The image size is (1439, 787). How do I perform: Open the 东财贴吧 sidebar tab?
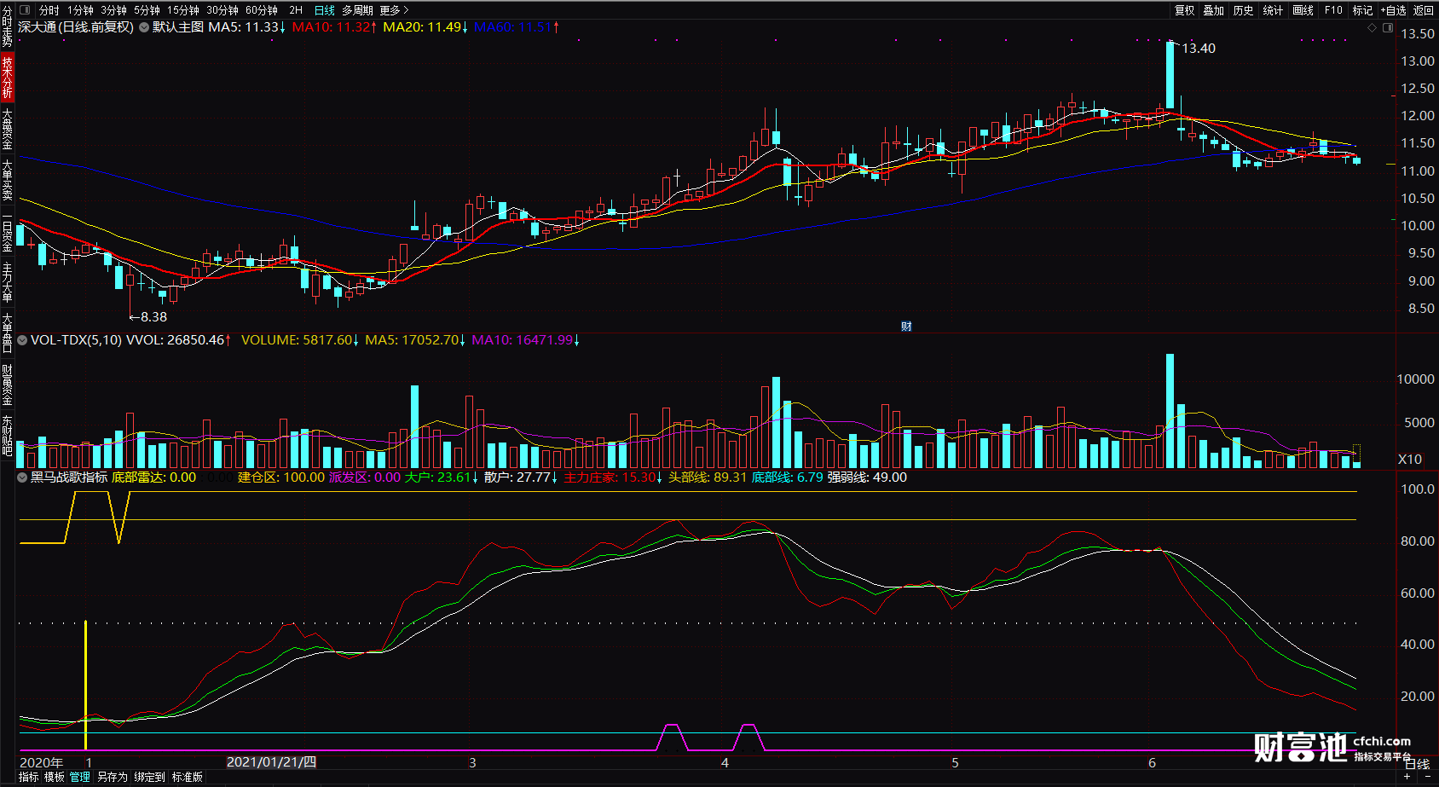click(x=7, y=436)
